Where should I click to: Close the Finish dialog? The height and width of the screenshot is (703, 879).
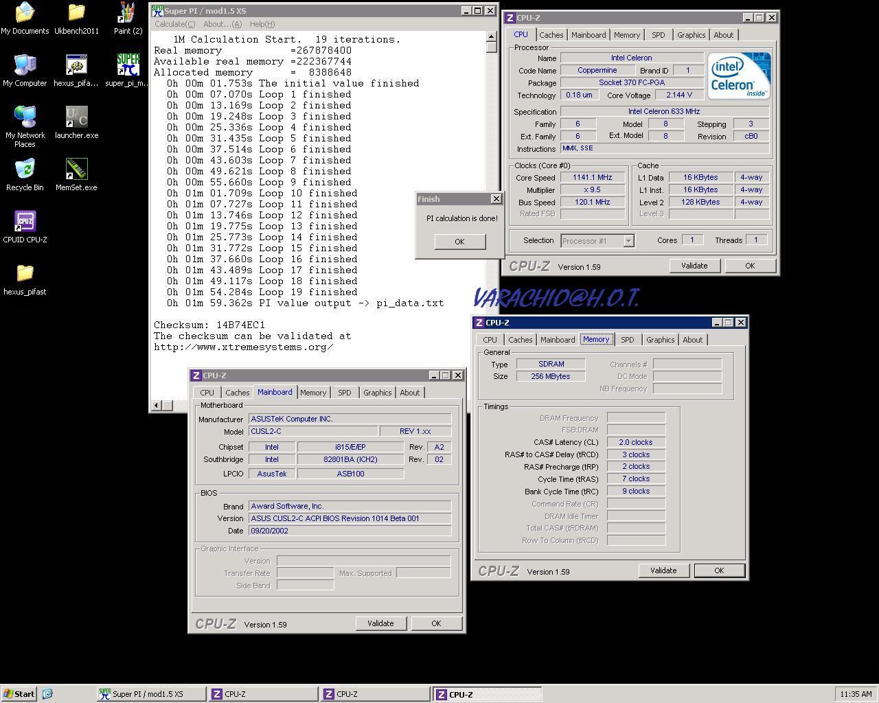(496, 198)
